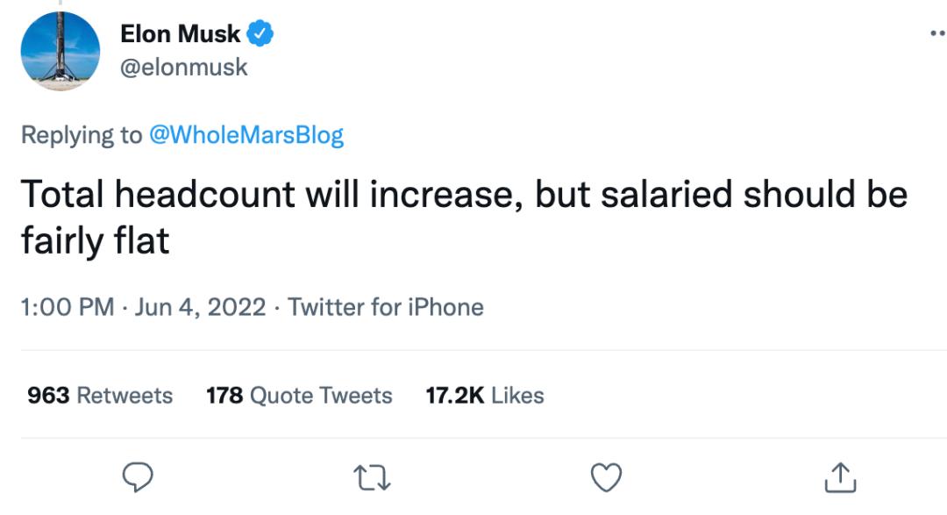The height and width of the screenshot is (515, 947).
Task: Open the share icon menu
Action: (x=841, y=477)
